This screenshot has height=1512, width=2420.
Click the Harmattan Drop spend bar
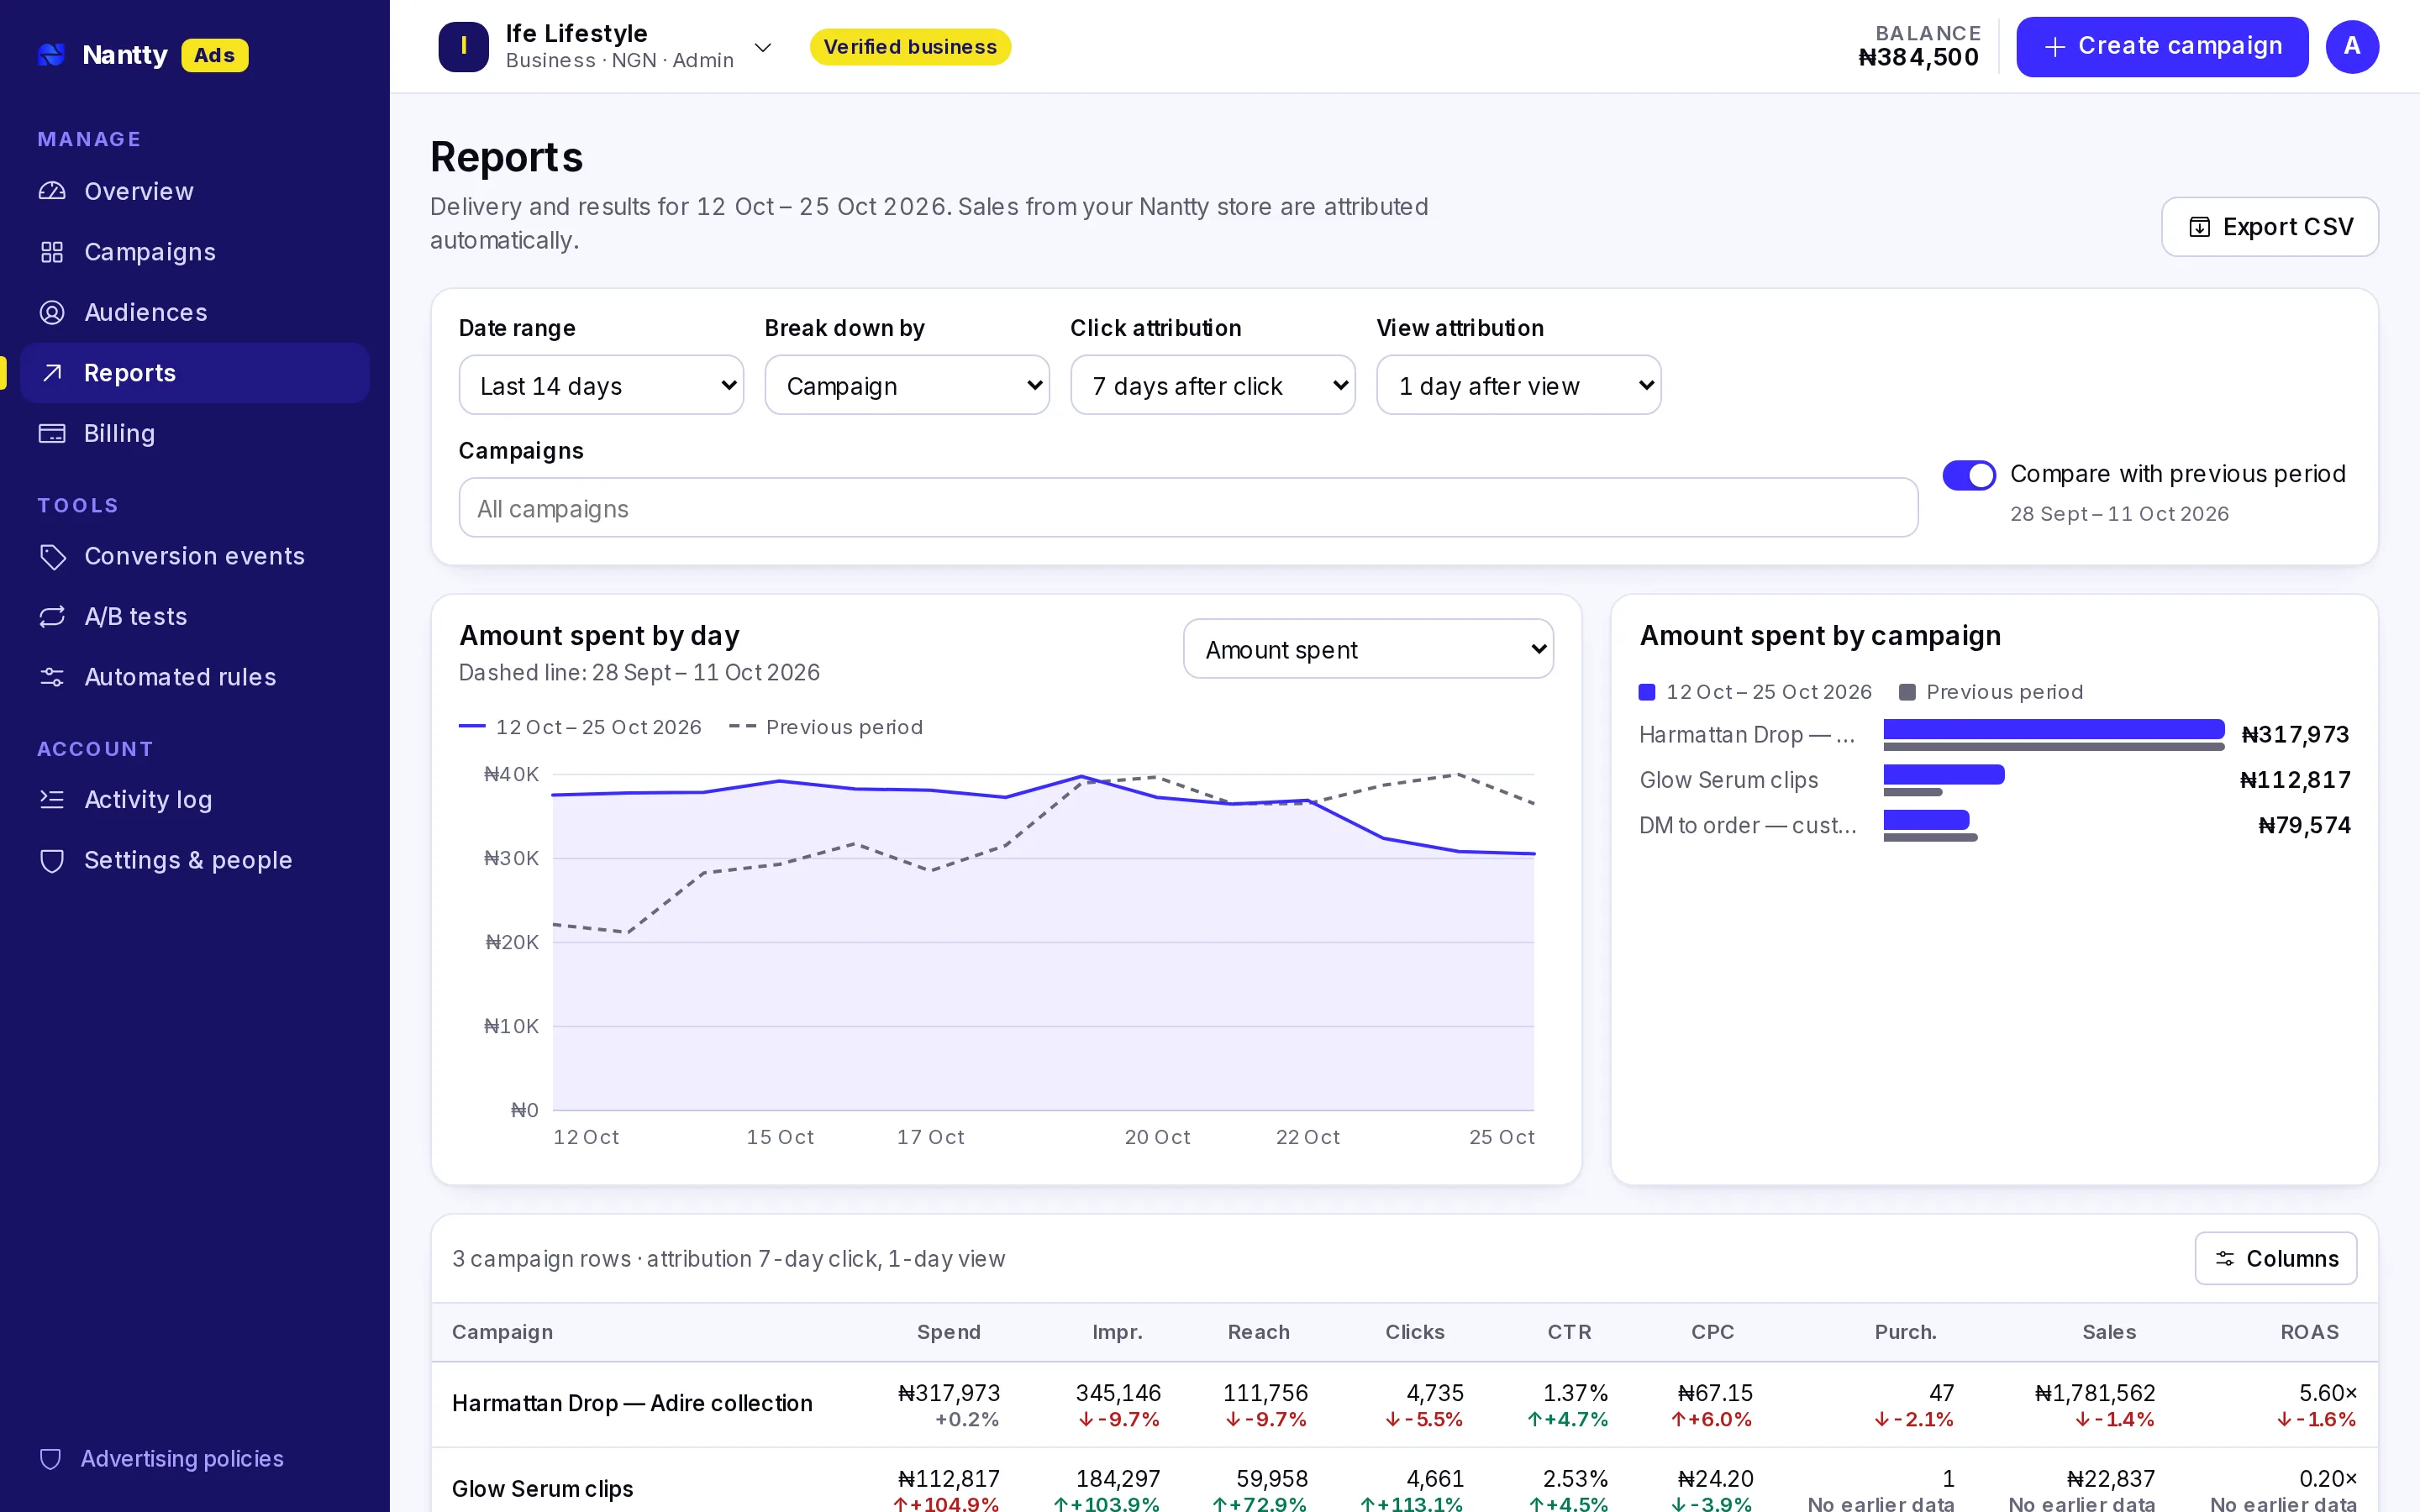pos(2054,729)
